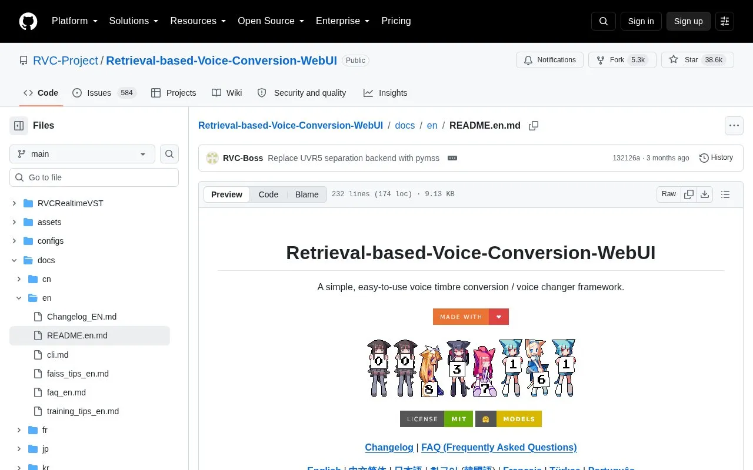Screen dimensions: 753x470
Task: Open the Issues tab
Action: [x=104, y=93]
